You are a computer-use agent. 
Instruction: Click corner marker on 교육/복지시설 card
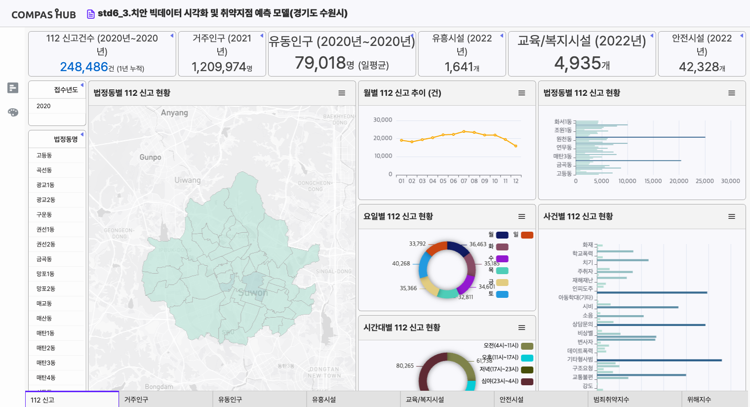click(x=652, y=36)
